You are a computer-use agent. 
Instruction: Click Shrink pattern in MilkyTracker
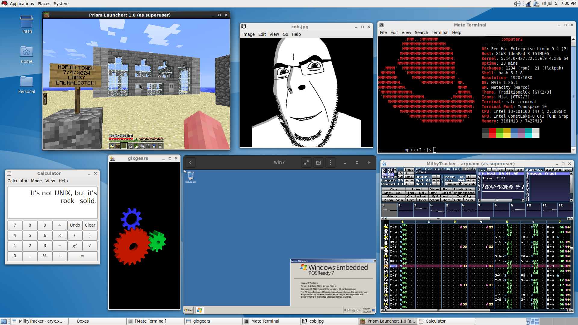[468, 184]
